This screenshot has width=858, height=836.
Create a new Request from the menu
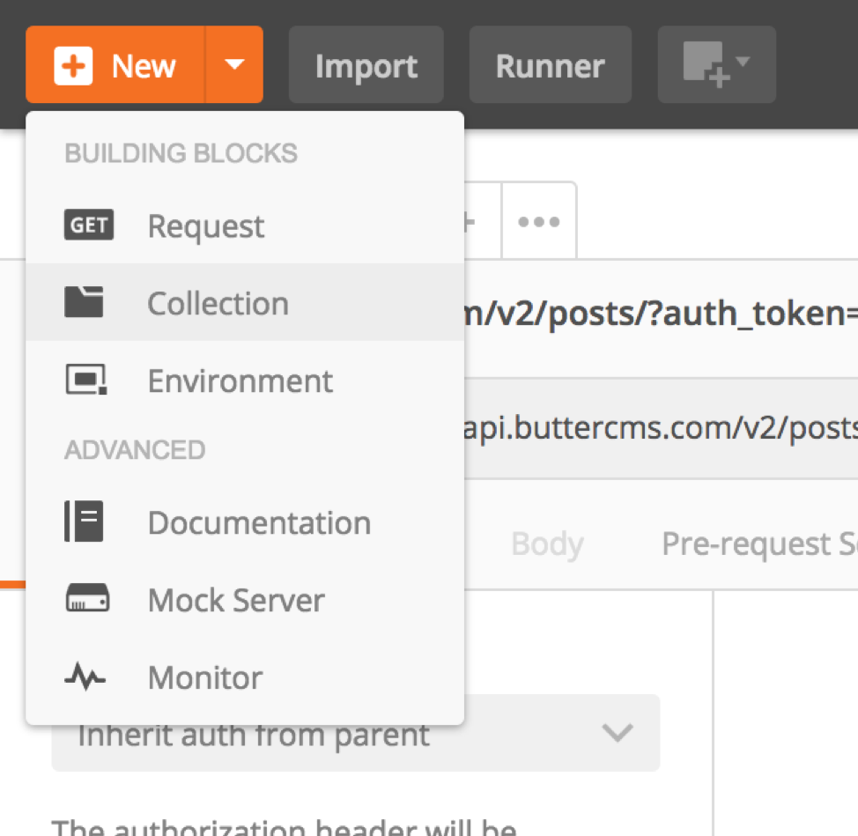(x=205, y=225)
